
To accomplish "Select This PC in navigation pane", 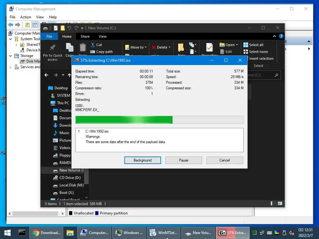I will click(60, 103).
